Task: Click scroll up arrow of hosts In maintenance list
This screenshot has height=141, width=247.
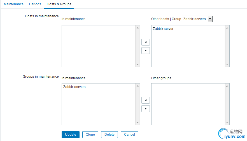Action: 138,28
